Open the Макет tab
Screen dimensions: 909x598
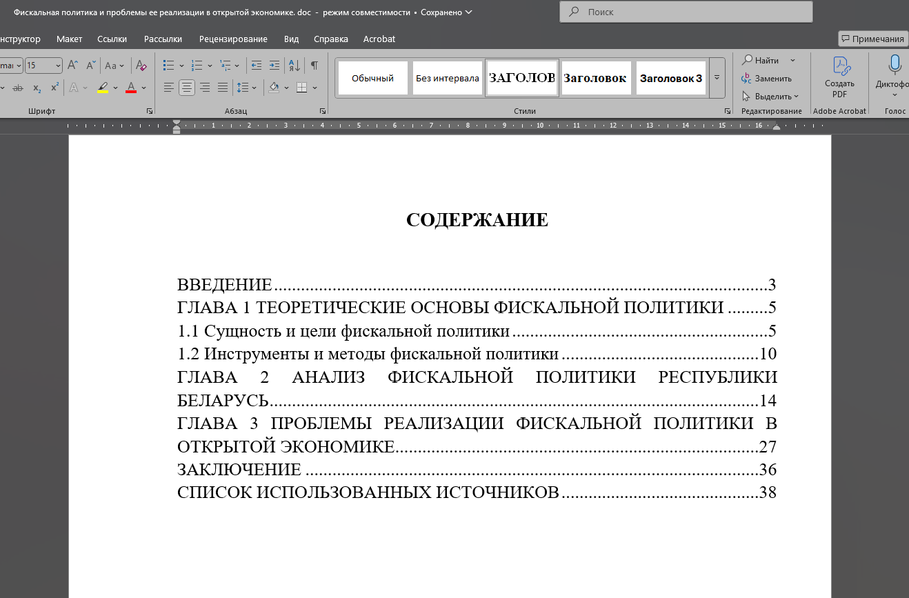pos(70,39)
